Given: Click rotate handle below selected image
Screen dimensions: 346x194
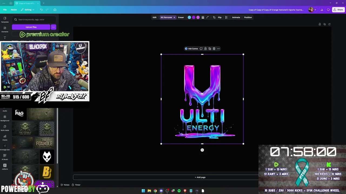Looking at the screenshot, I should tap(202, 150).
